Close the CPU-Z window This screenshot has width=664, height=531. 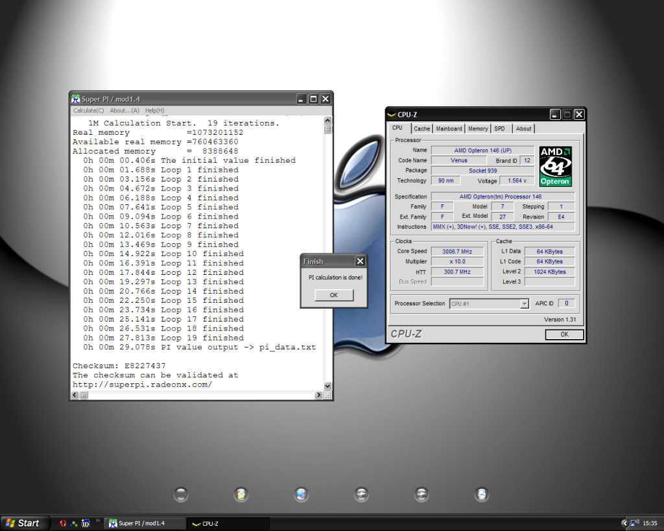pos(579,114)
